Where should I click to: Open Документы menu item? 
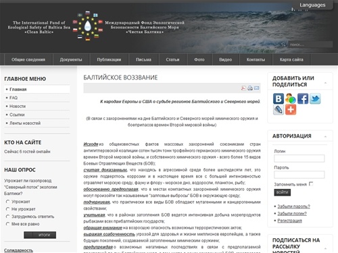pos(71,59)
